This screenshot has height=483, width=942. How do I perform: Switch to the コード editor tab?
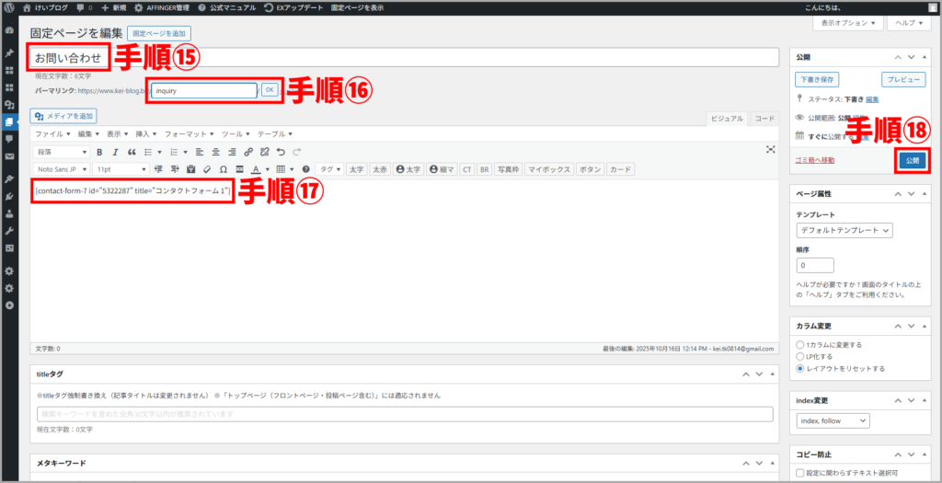click(764, 118)
